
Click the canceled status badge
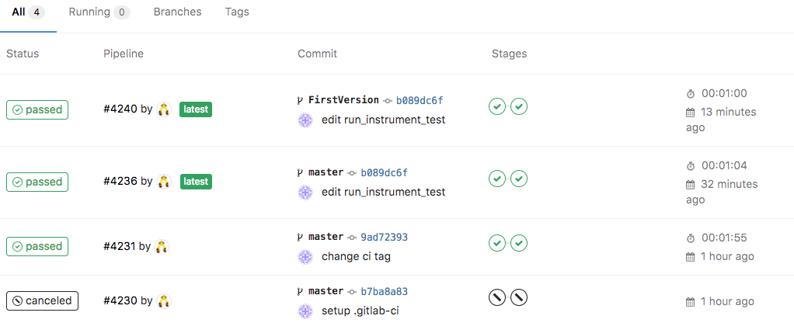click(x=42, y=300)
